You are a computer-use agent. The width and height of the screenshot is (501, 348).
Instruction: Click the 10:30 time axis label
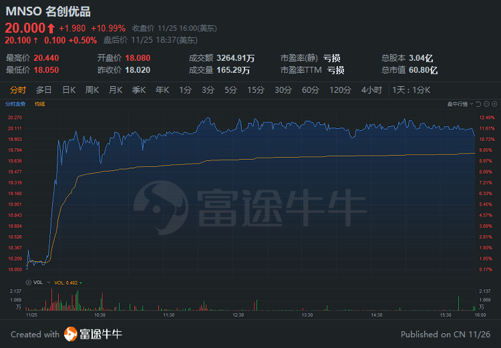(x=100, y=315)
